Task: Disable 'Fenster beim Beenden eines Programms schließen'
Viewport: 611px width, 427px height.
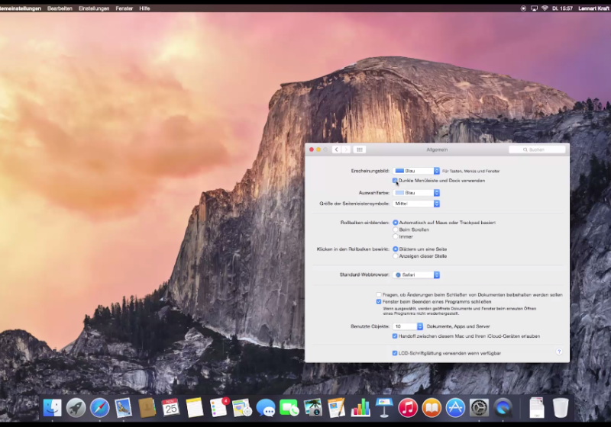Action: pyautogui.click(x=379, y=301)
